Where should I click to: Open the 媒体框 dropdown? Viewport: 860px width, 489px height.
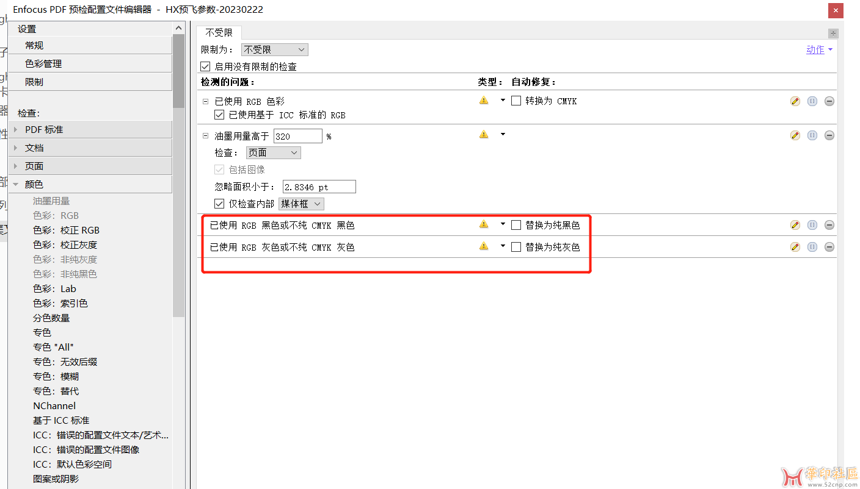coord(301,204)
